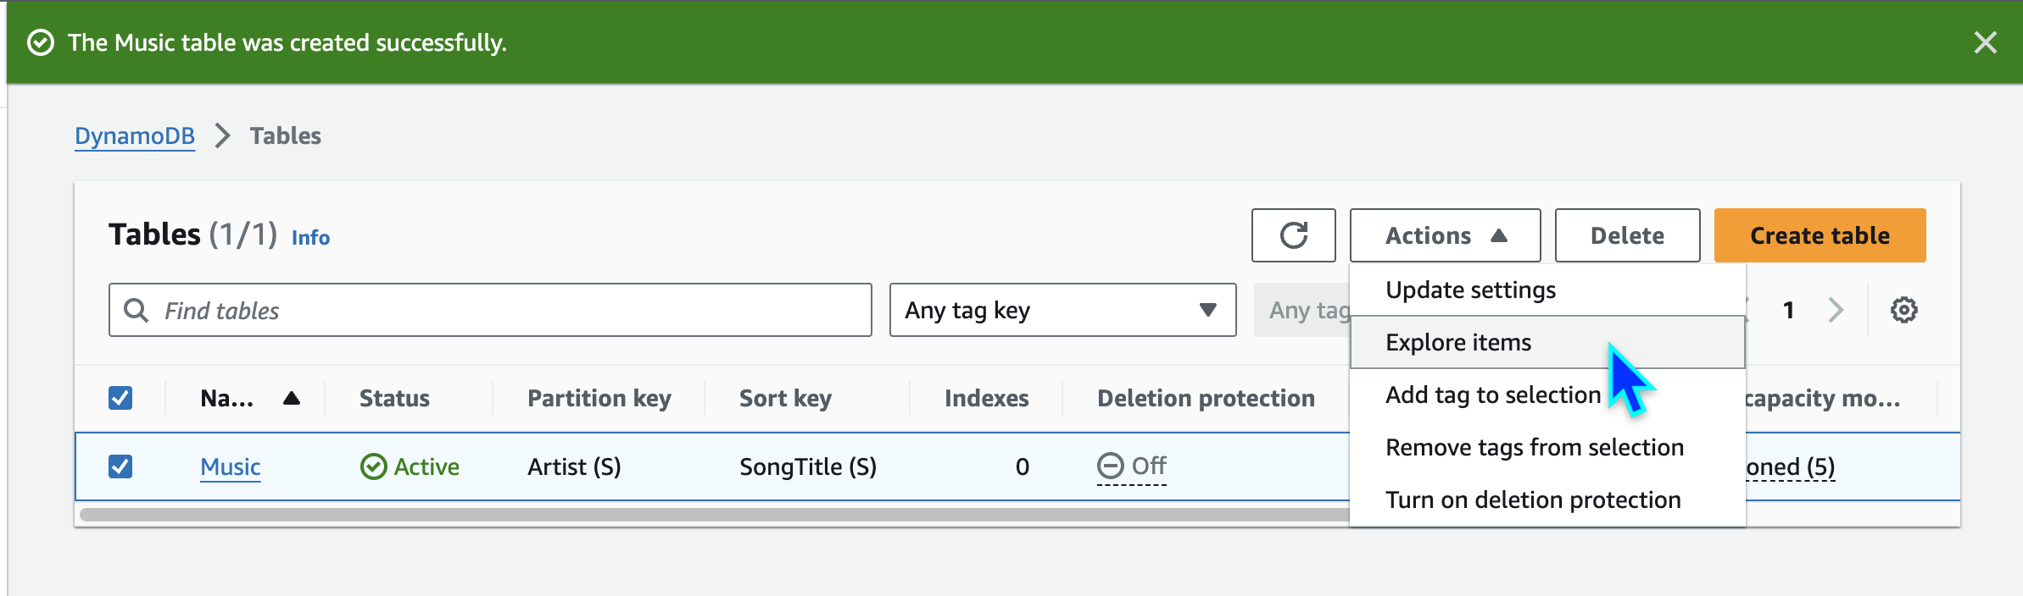The height and width of the screenshot is (596, 2023).
Task: Click the SongTitle (S) sort key cell
Action: tap(808, 466)
